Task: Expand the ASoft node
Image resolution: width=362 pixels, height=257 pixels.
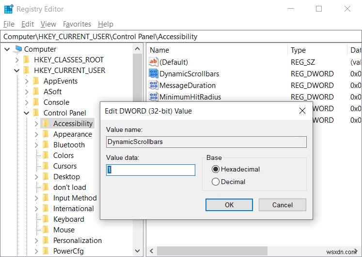Action: coord(27,92)
